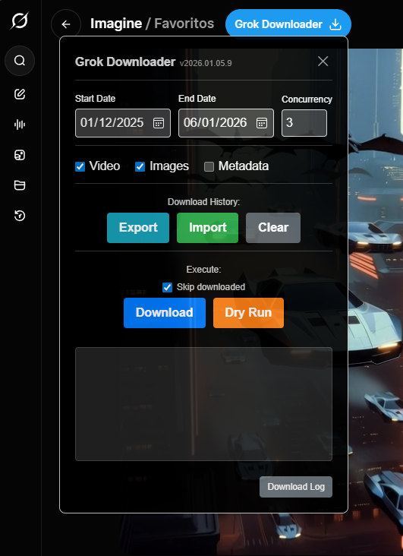Clear the download history
The image size is (403, 556).
click(273, 228)
